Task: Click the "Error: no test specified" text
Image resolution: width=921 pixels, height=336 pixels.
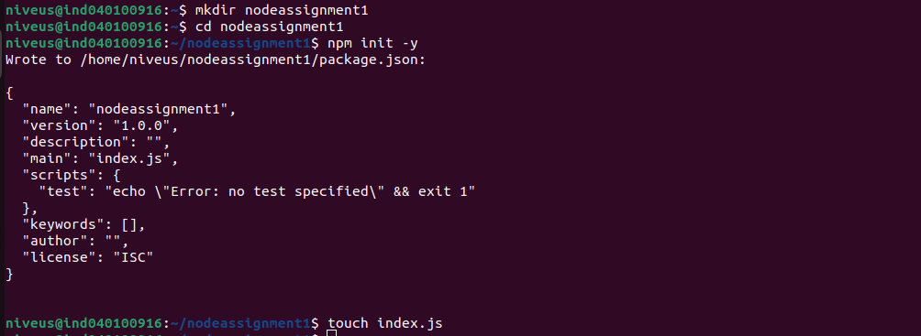Action: tap(268, 191)
